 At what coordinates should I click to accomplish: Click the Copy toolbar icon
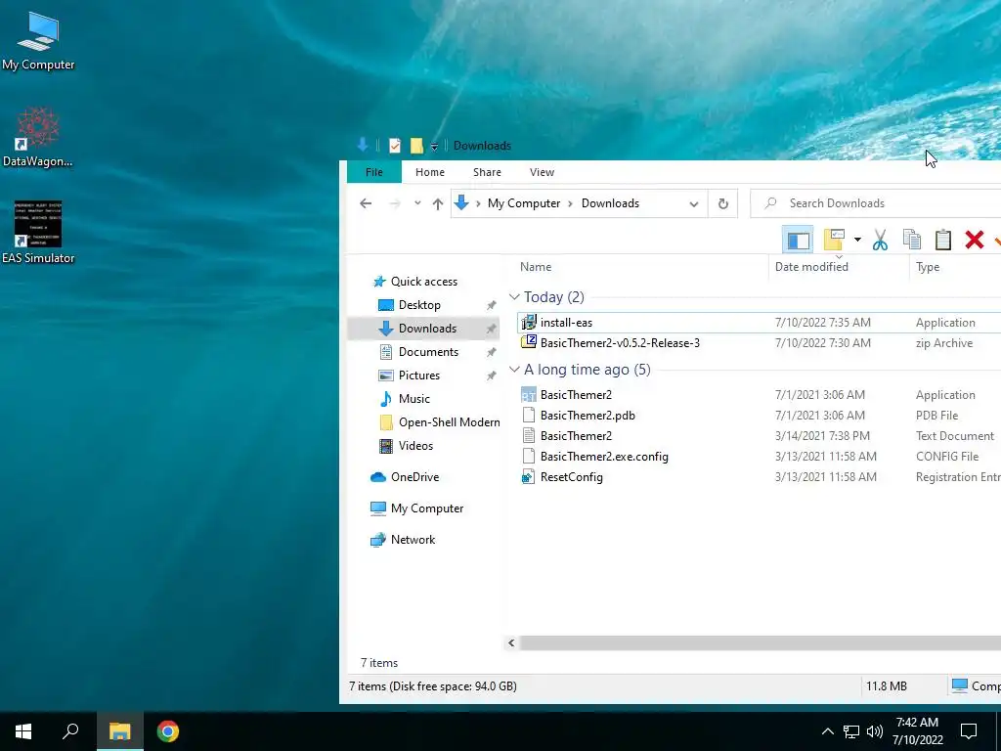(x=912, y=240)
